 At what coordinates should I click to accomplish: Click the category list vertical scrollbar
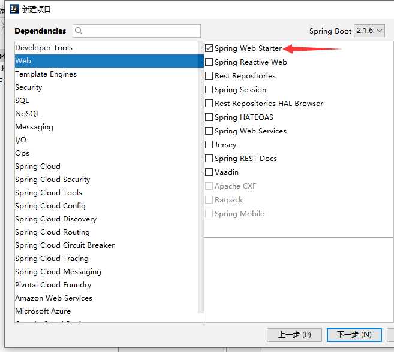tap(200, 178)
